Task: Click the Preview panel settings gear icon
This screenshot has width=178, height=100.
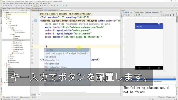Action: click(172, 10)
